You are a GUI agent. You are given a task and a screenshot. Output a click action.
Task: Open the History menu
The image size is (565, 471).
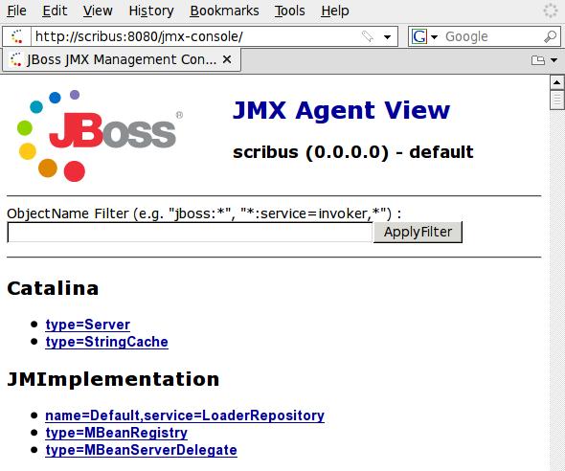click(151, 11)
